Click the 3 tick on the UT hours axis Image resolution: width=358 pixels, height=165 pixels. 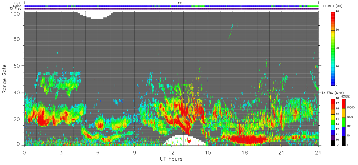[x=61, y=152]
